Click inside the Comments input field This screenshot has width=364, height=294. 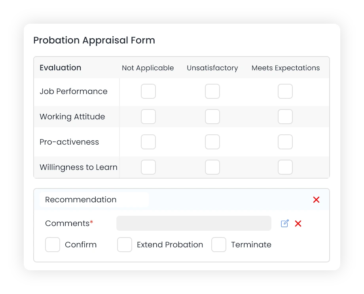[x=194, y=223]
